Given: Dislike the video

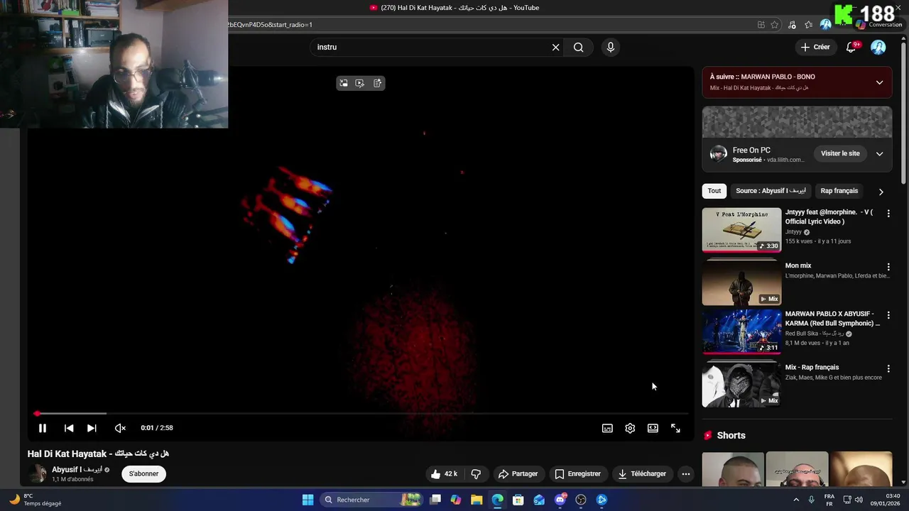Looking at the screenshot, I should click(476, 473).
